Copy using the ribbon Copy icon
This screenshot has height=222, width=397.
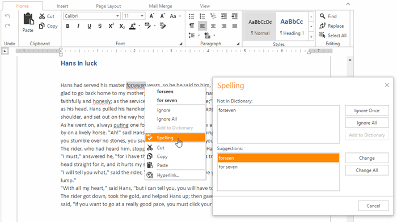(x=42, y=26)
